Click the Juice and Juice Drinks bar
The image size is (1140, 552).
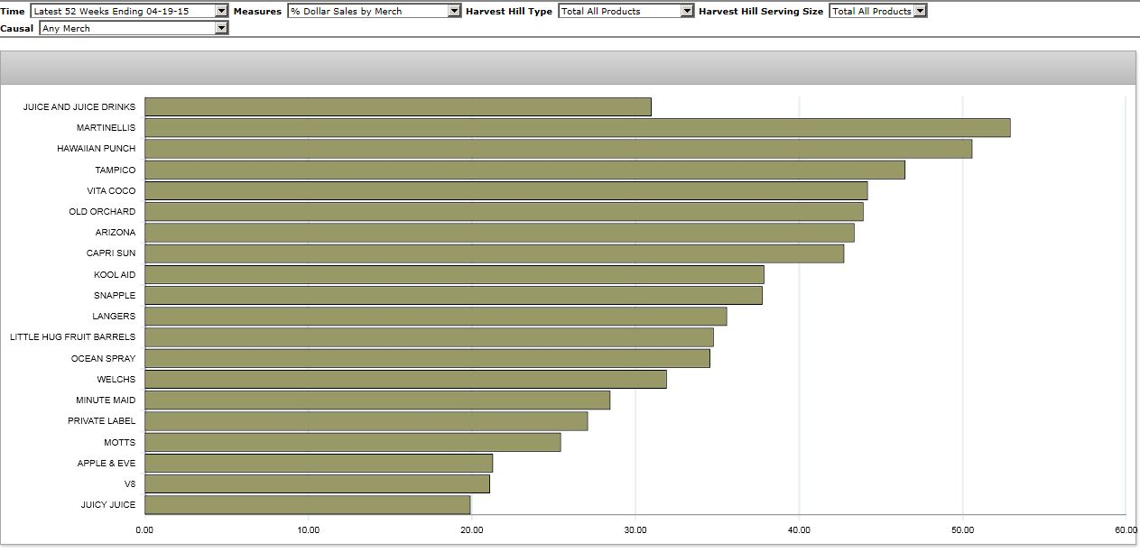[x=397, y=107]
